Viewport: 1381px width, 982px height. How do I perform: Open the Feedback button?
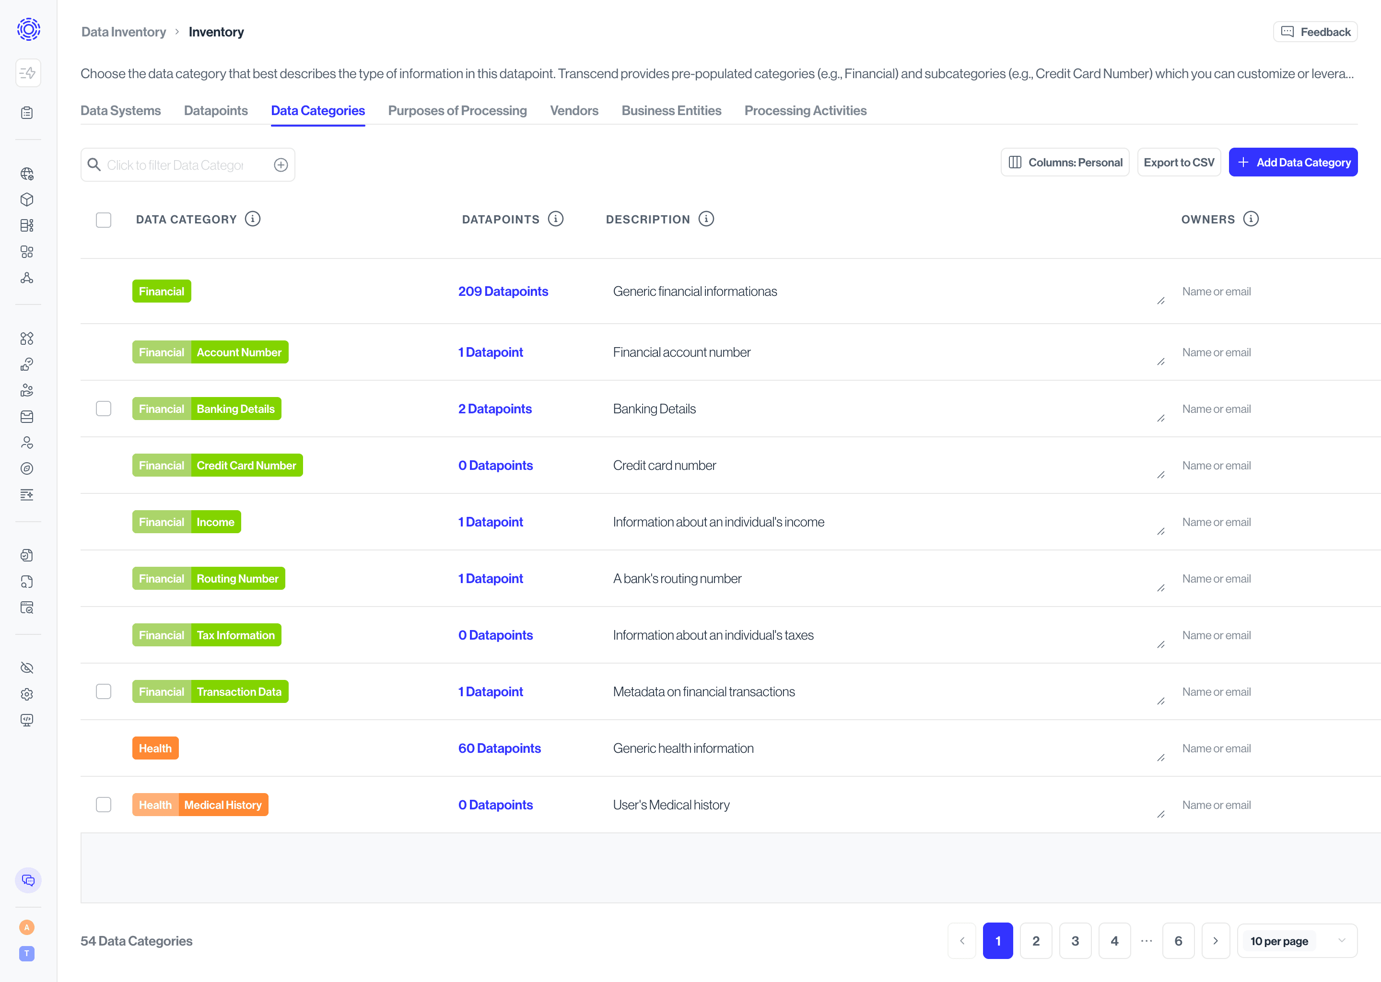click(1315, 32)
